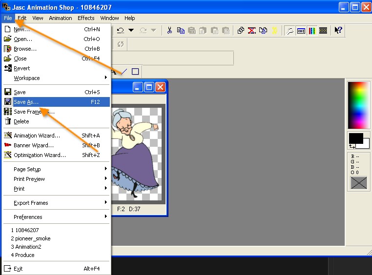Open the undo history dropdown arrow

click(131, 30)
